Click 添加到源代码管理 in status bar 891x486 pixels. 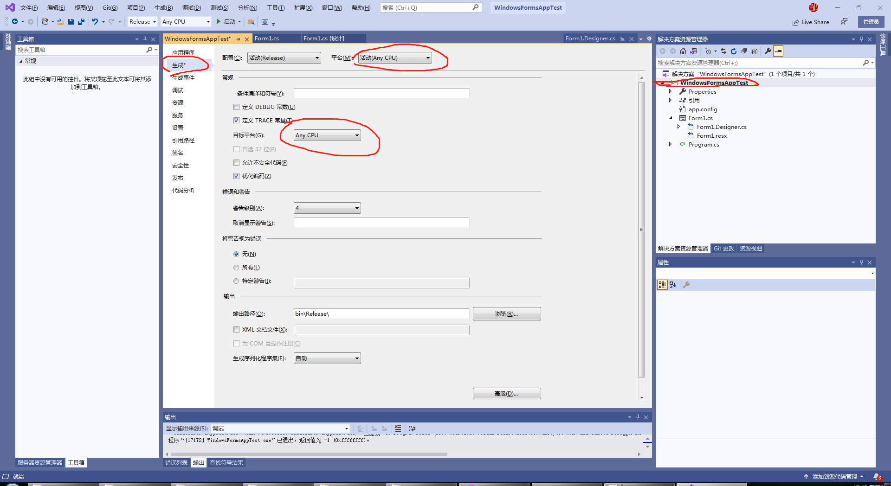[x=834, y=477]
